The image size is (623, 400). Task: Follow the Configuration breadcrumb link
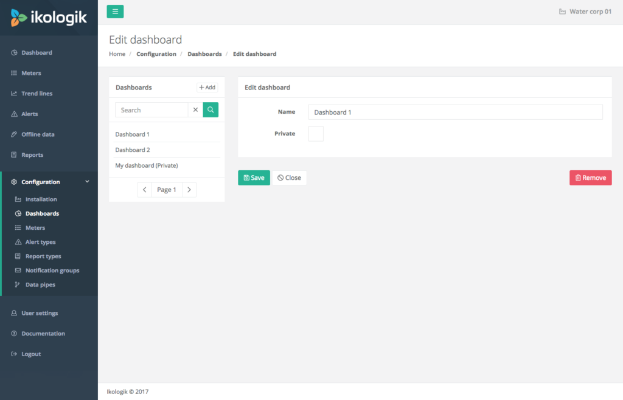tap(156, 54)
